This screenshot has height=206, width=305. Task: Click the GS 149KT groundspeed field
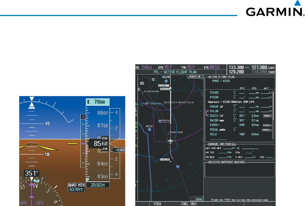point(144,67)
